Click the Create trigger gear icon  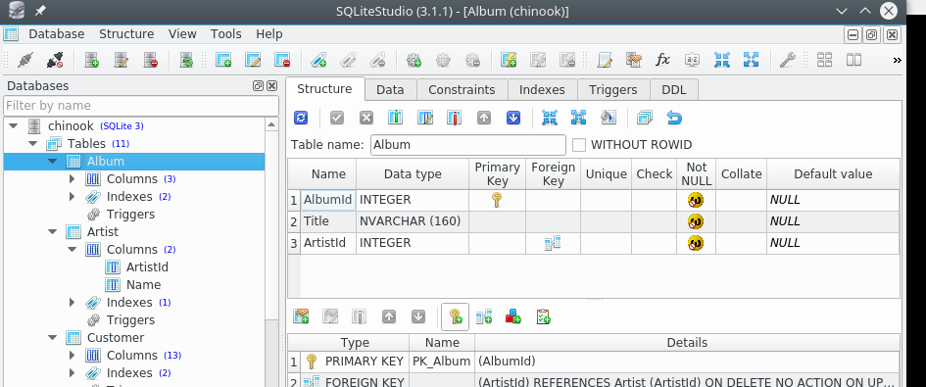coord(414,60)
